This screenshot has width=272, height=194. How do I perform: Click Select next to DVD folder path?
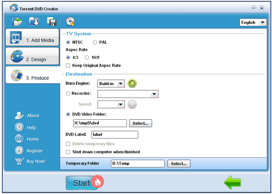(140, 123)
